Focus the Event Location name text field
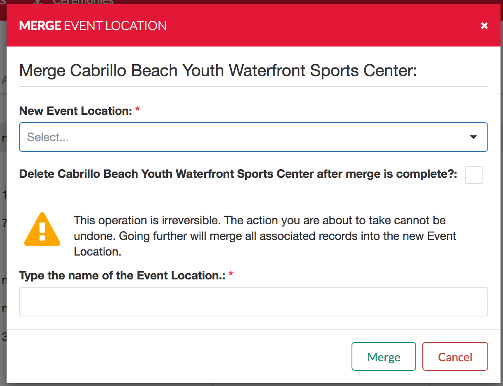The height and width of the screenshot is (386, 503). (x=253, y=302)
